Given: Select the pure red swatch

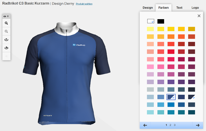Looking at the screenshot, I should pyautogui.click(x=171, y=52).
